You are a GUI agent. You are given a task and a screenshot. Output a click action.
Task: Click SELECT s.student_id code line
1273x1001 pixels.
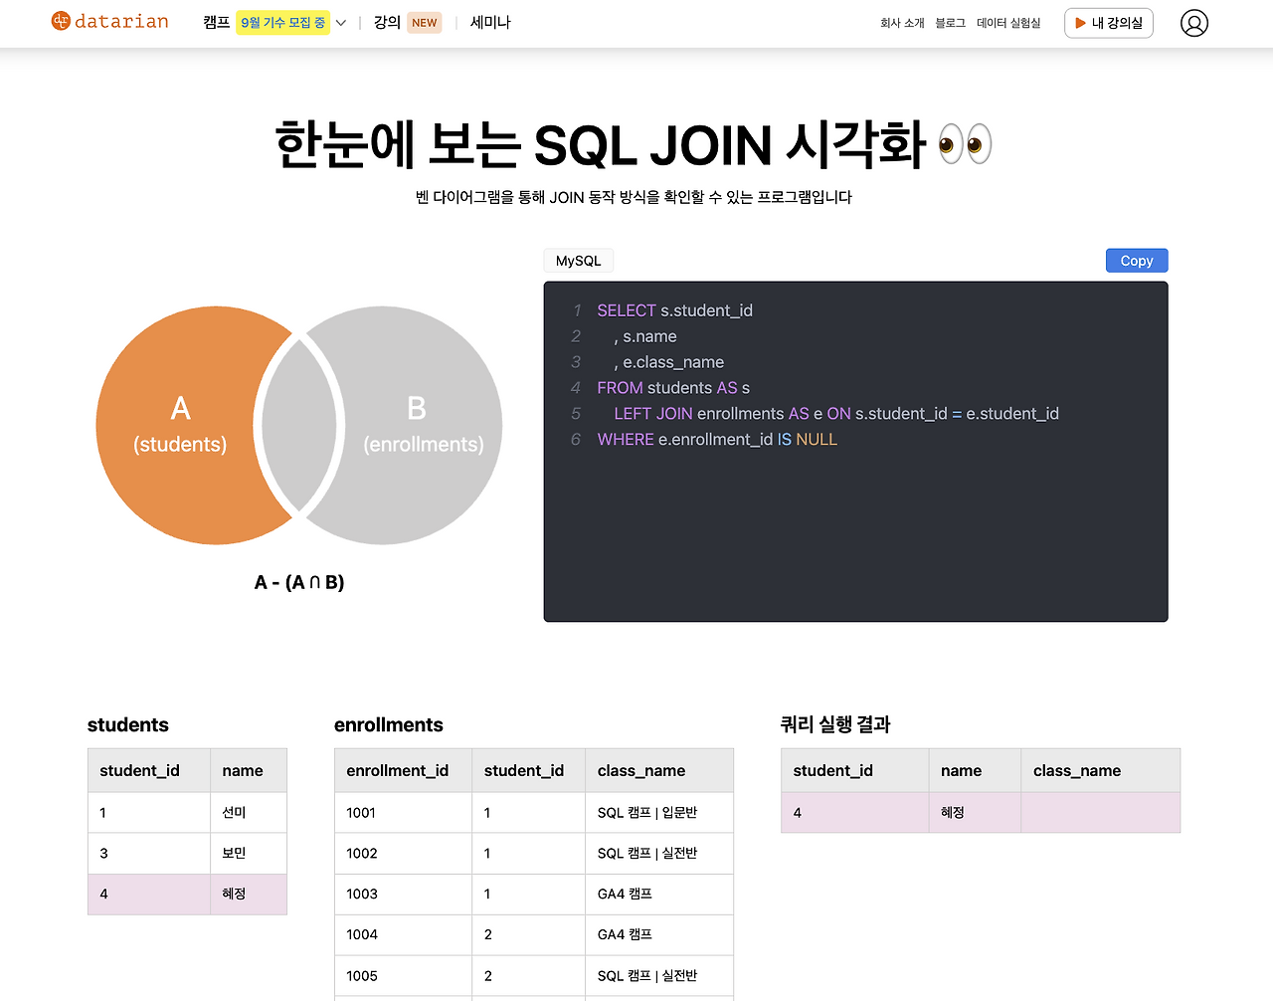pos(674,310)
